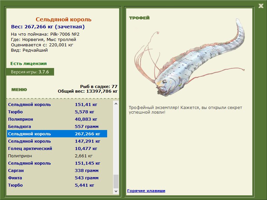Click the Оценивается с: 220,001 кг line
The image size is (267, 200).
[x=42, y=45]
